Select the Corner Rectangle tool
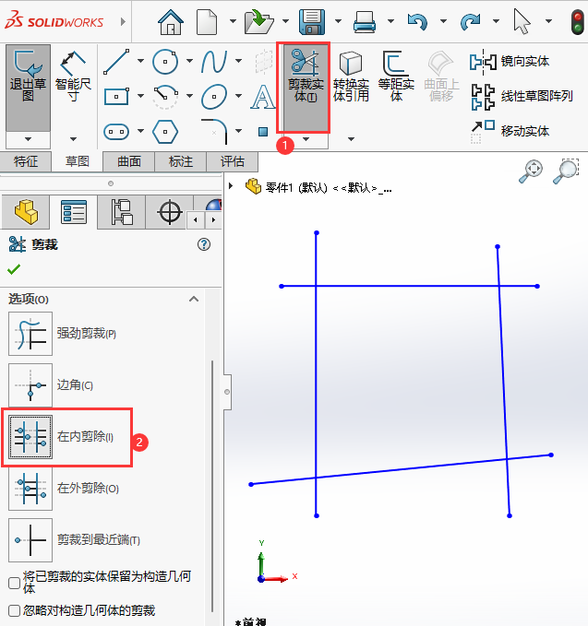 [116, 96]
